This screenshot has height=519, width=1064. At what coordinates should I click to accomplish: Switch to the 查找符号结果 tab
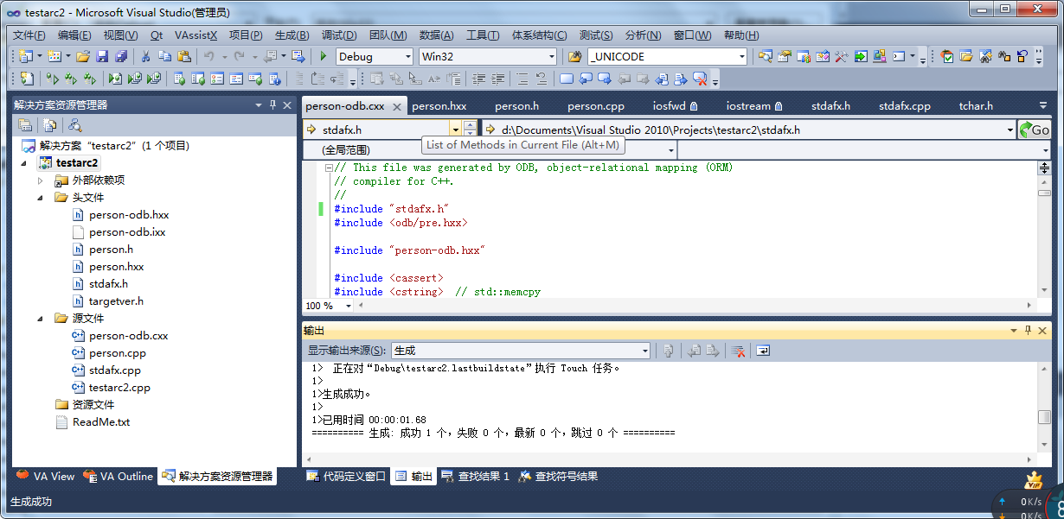point(558,476)
